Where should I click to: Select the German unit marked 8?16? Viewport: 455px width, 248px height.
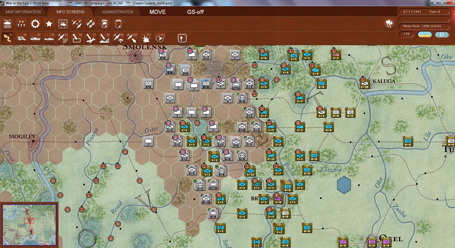click(x=242, y=127)
